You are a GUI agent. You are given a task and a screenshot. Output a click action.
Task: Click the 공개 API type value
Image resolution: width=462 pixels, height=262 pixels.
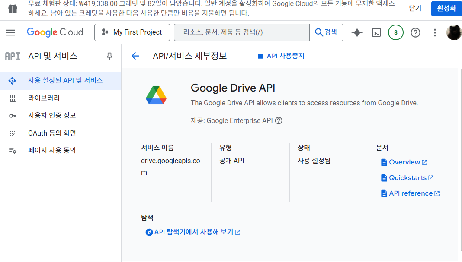click(231, 161)
